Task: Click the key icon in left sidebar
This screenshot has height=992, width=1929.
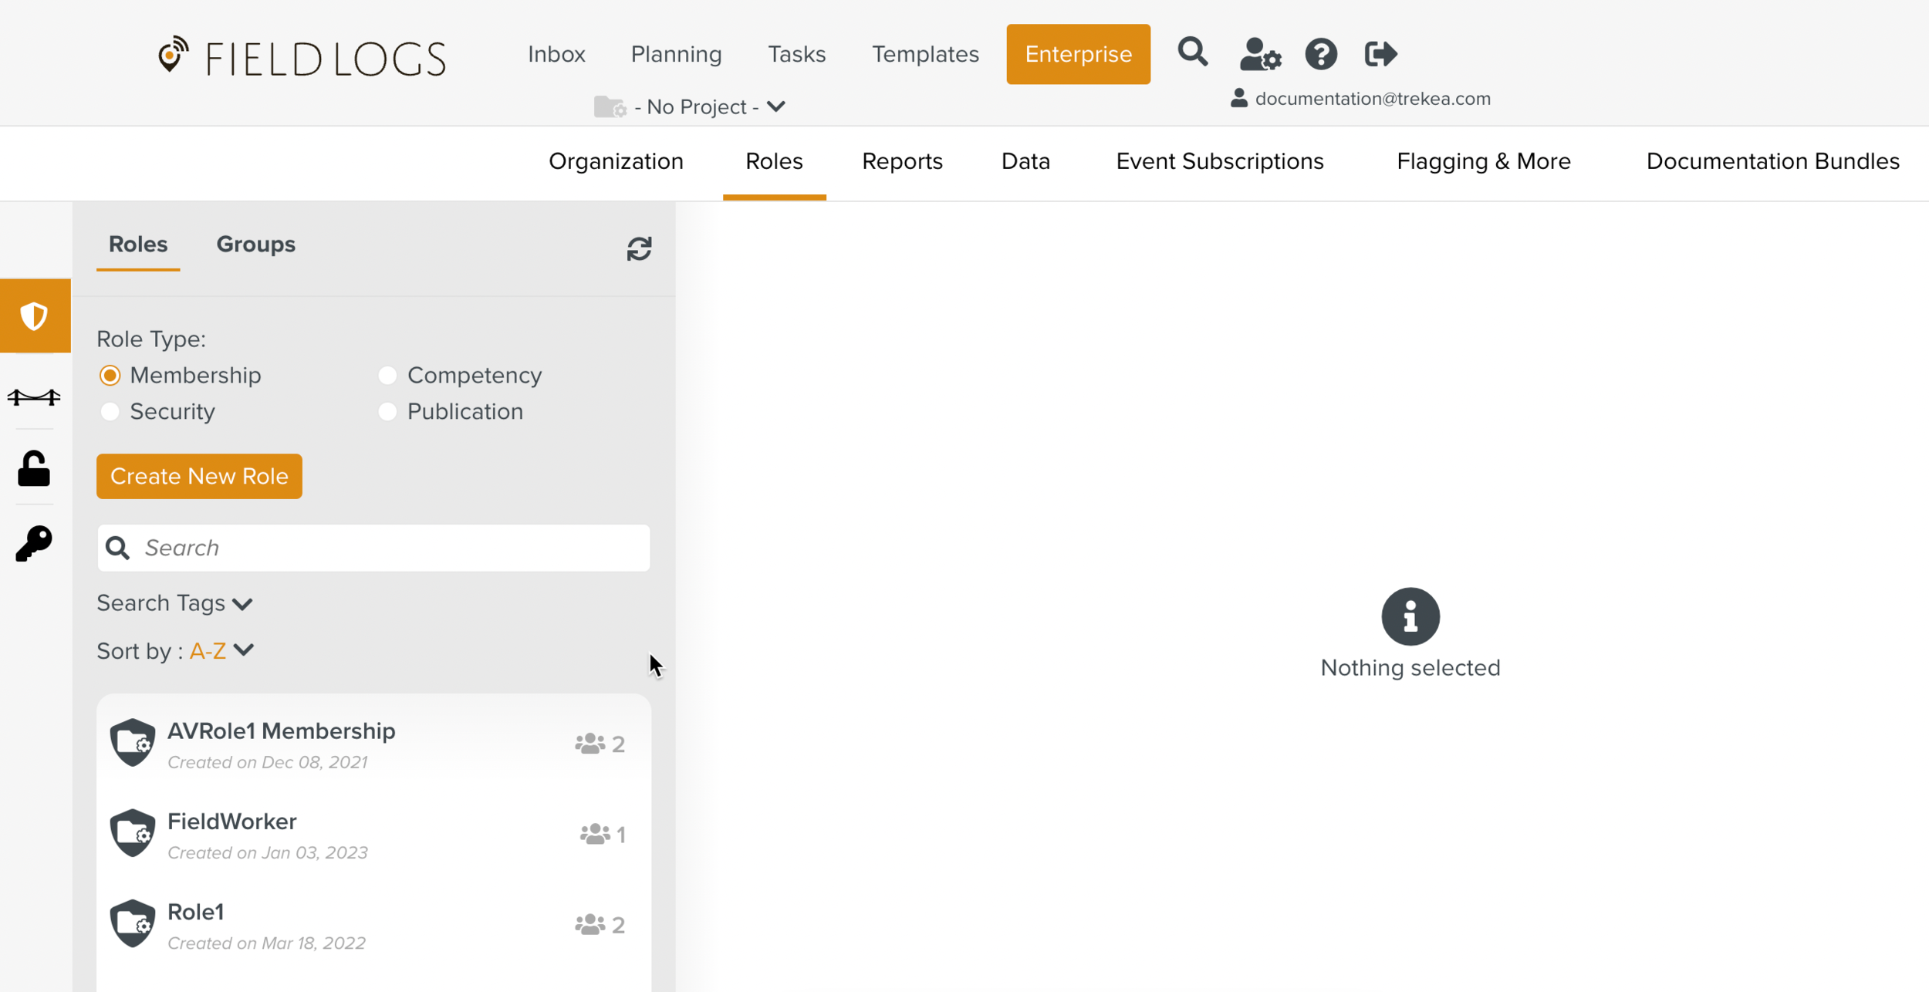Action: [34, 544]
